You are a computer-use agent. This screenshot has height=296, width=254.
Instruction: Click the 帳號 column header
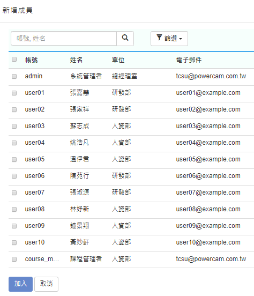tap(32, 60)
